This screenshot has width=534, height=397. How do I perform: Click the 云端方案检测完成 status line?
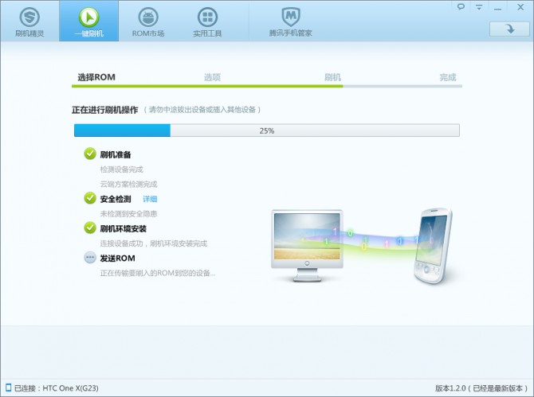[129, 185]
